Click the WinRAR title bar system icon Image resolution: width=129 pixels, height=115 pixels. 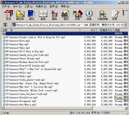tap(3, 2)
